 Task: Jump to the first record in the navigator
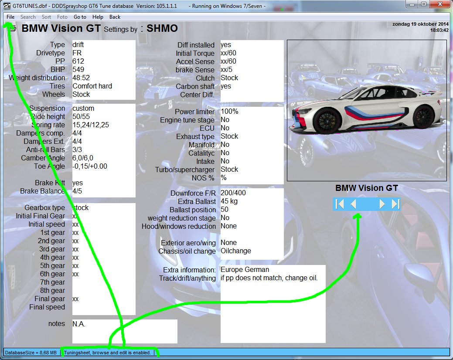(340, 204)
